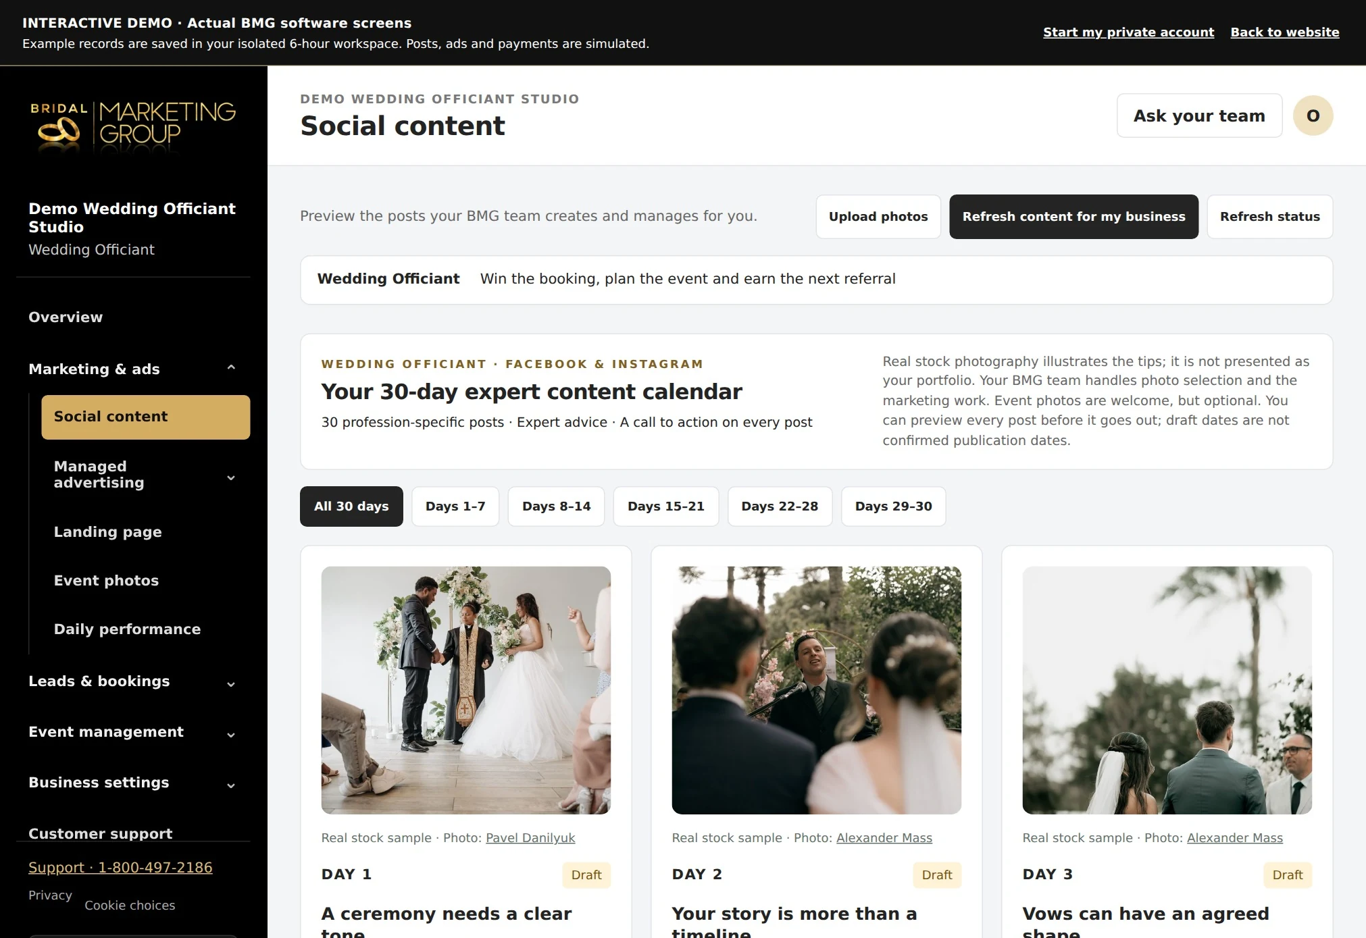This screenshot has height=938, width=1366.
Task: Open photographer Pavel Danilyuk link
Action: 530,838
